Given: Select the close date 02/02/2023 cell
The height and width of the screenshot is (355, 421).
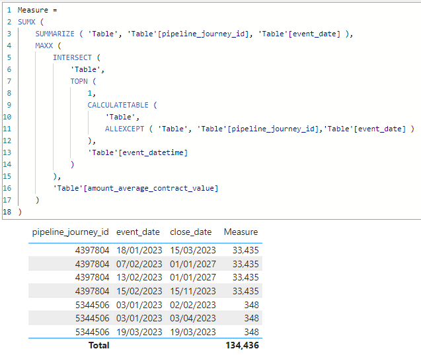Looking at the screenshot, I should 193,305.
